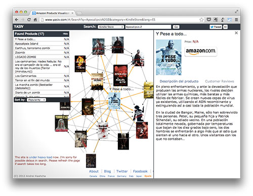The image size is (253, 196).
Task: Click the Go search button
Action: coord(176,27)
